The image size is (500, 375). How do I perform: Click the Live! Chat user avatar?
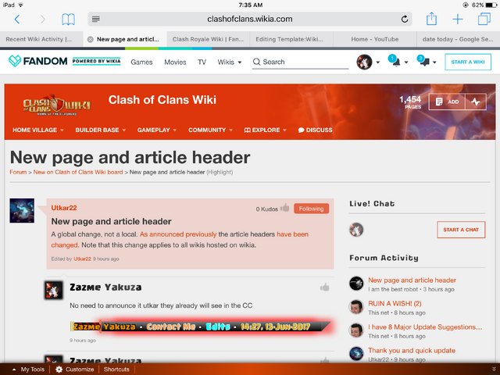pyautogui.click(x=356, y=230)
